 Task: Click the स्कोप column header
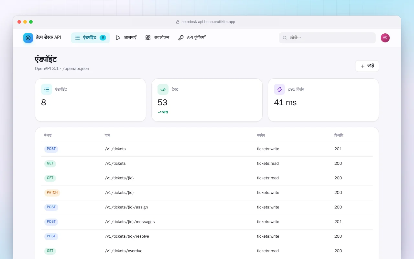261,135
